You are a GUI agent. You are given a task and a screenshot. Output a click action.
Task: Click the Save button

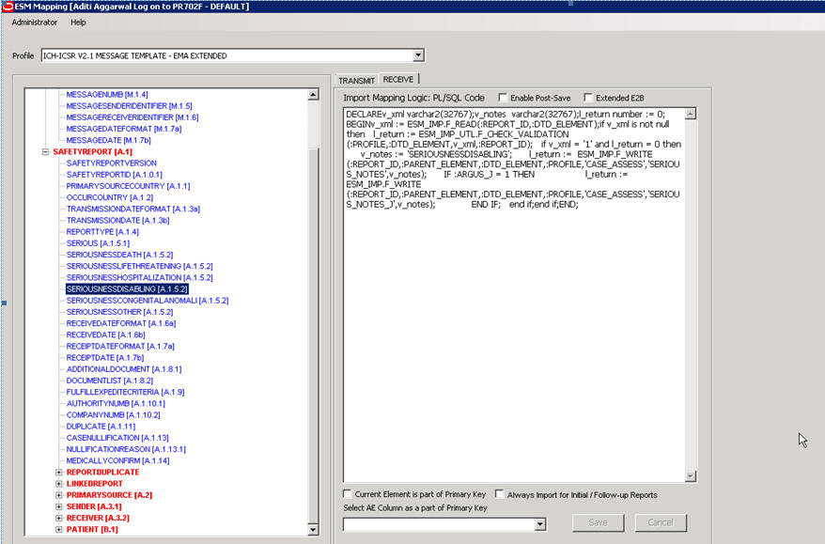(599, 522)
